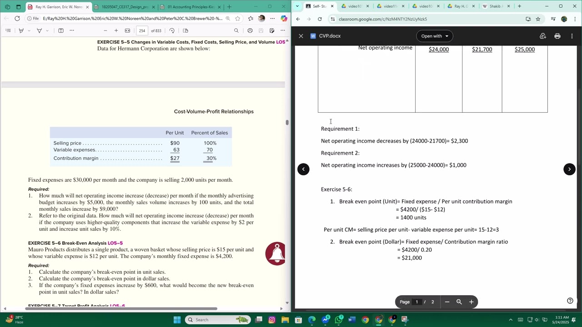Rotate the PDF page
Image resolution: width=582 pixels, height=327 pixels.
(172, 30)
